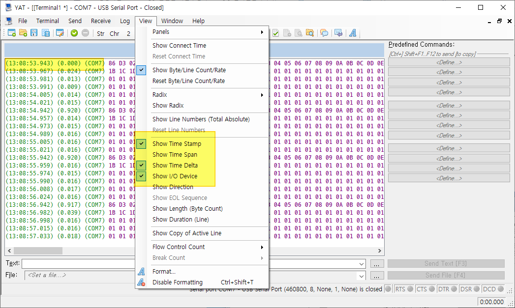515x308 pixels.
Task: Open the Send menu
Action: (75, 21)
